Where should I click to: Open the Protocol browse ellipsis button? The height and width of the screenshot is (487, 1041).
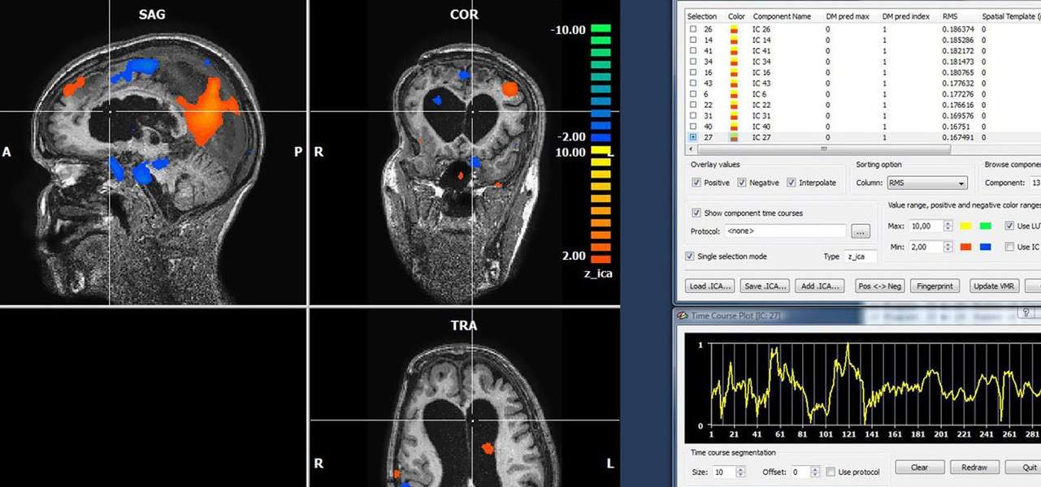tap(861, 231)
